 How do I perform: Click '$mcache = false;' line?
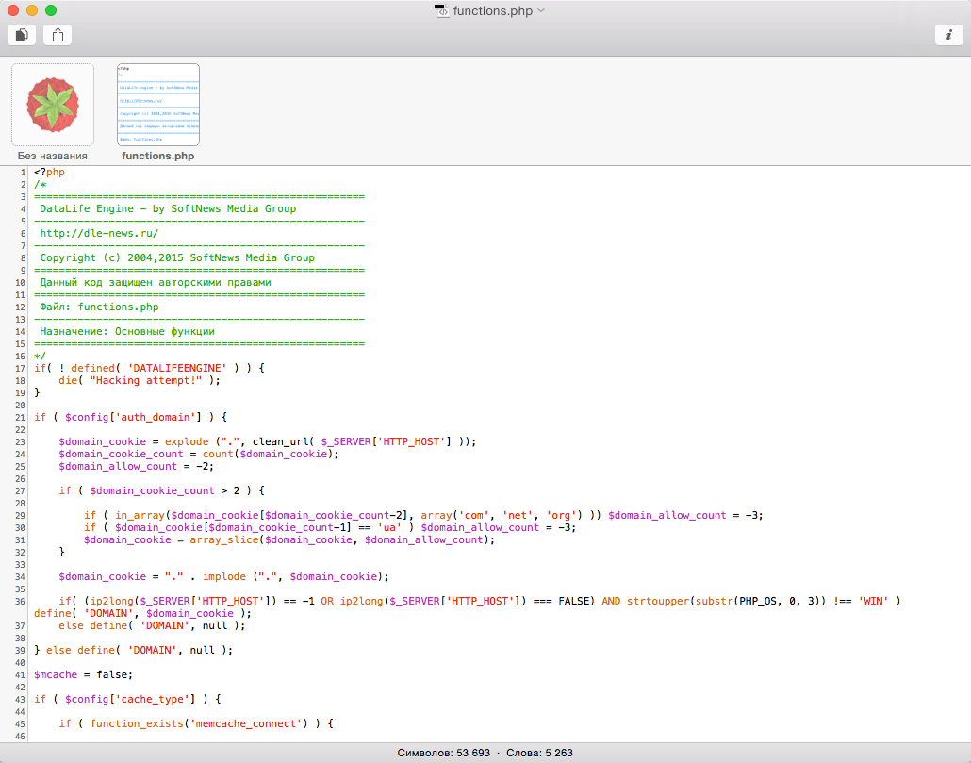pyautogui.click(x=84, y=675)
